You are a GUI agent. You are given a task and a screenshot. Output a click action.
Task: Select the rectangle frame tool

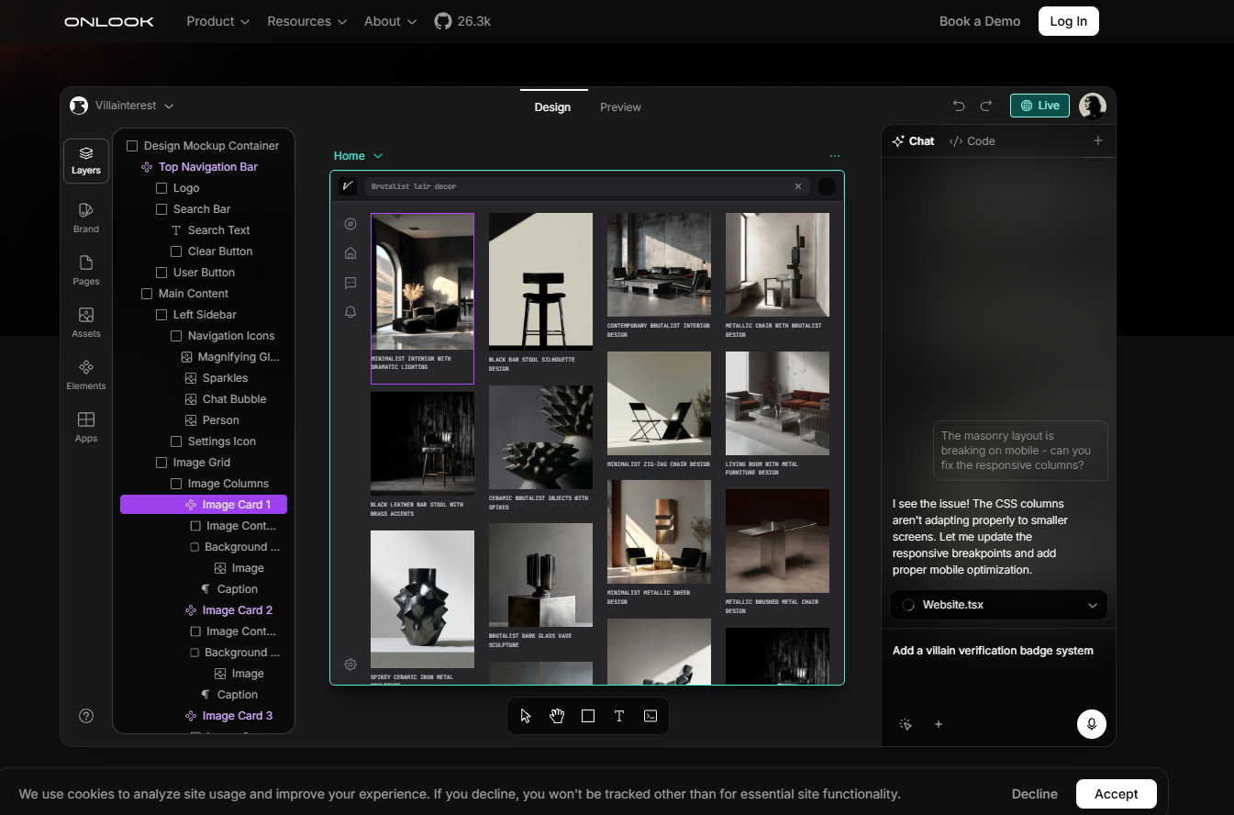click(x=588, y=716)
